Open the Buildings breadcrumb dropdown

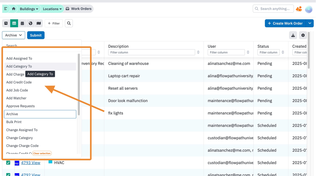(x=29, y=9)
